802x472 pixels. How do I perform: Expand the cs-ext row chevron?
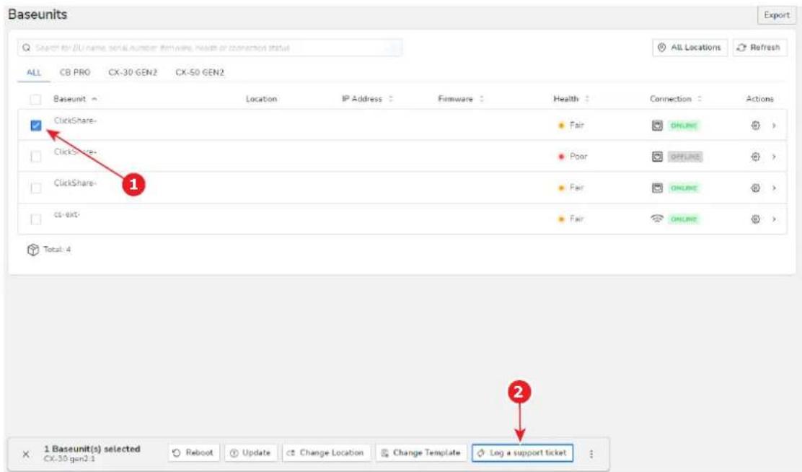pyautogui.click(x=774, y=219)
